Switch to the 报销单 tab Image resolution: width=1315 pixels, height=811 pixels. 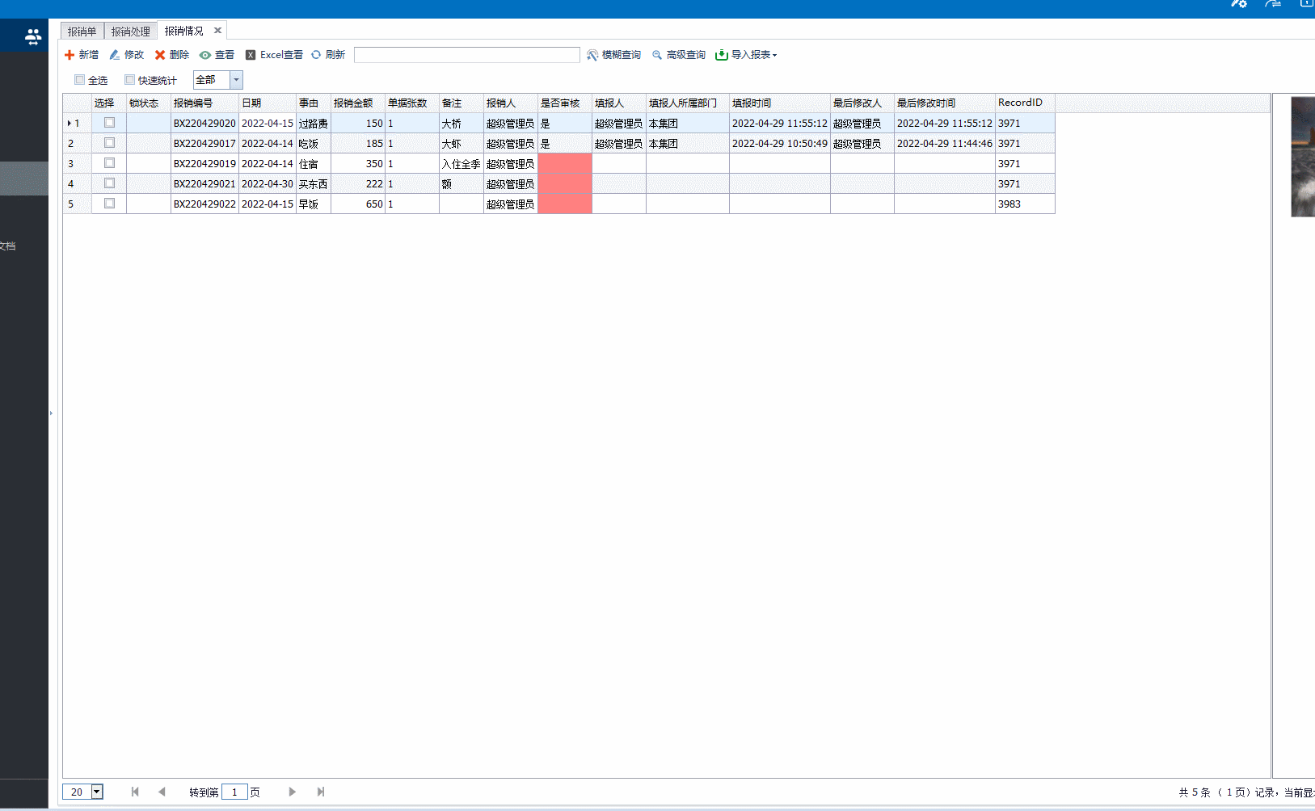tap(82, 32)
